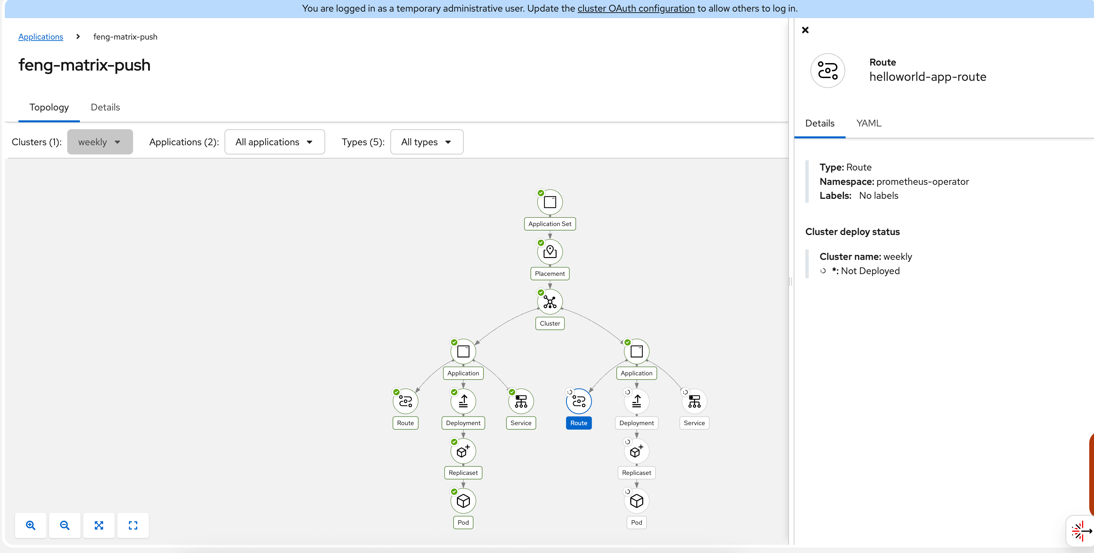
Task: Select the right Service node with pending status
Action: [694, 401]
